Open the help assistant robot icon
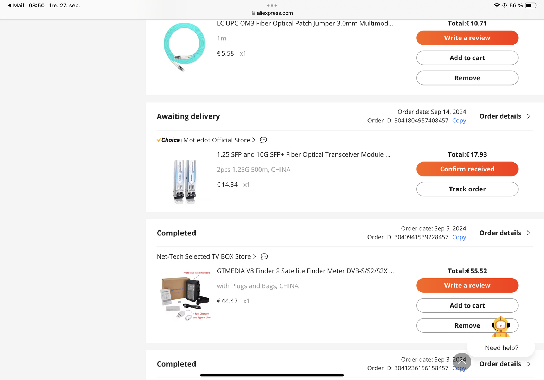Viewport: 544px width, 380px height. click(501, 326)
